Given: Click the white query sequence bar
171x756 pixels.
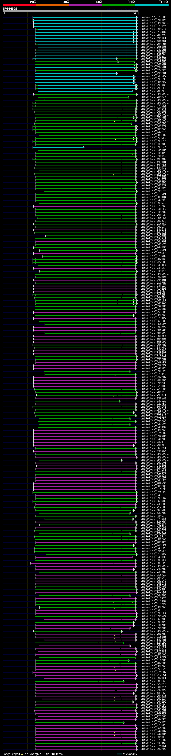Looking at the screenshot, I should [70, 11].
